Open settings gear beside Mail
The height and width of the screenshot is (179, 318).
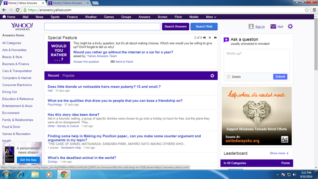[290, 26]
